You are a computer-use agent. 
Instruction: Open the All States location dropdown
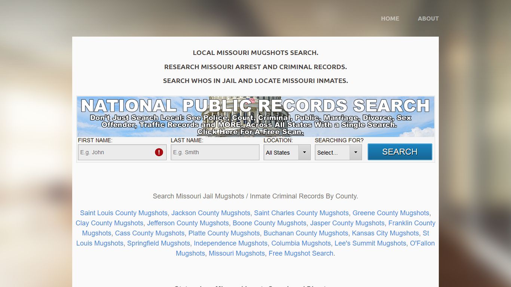point(287,152)
